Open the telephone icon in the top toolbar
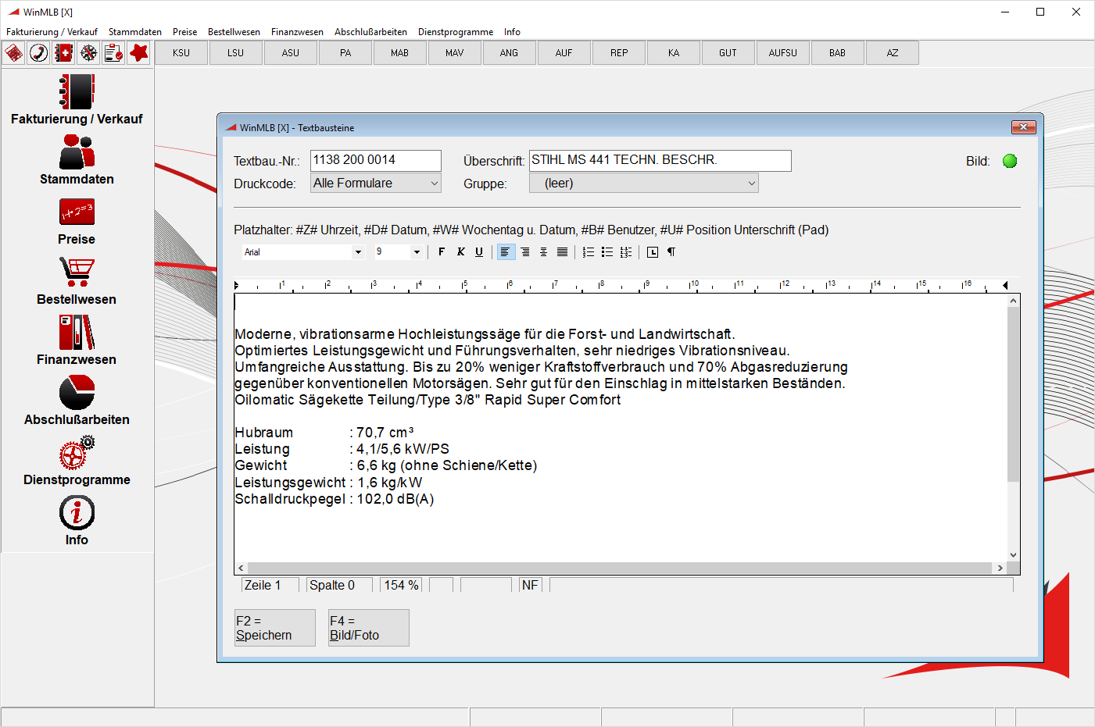The image size is (1095, 727). 39,53
